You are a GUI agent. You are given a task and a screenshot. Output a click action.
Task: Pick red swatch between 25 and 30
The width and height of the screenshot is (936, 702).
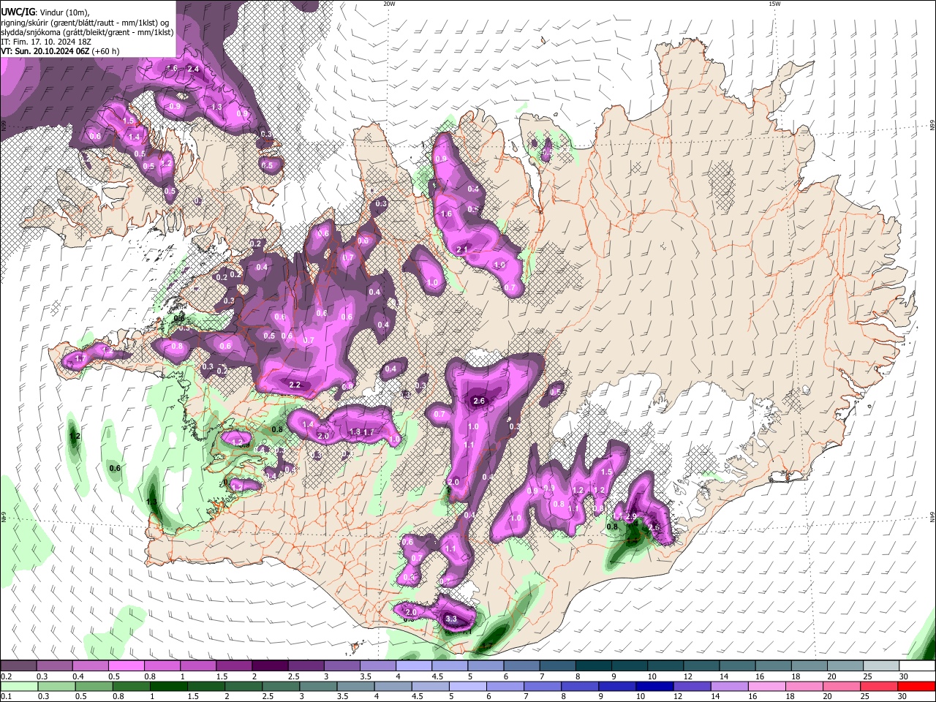[879, 686]
